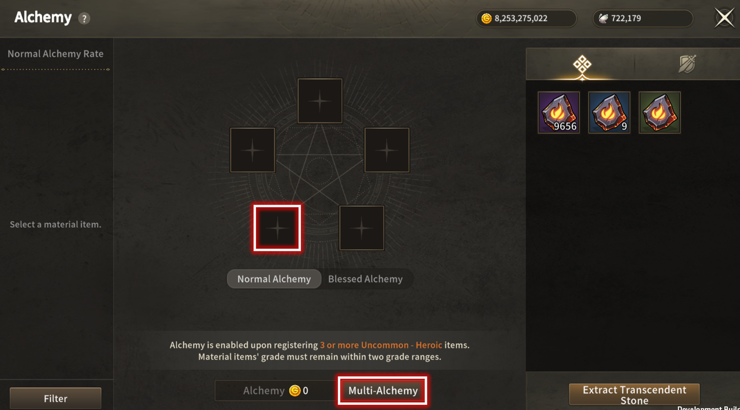
Task: Click the Alchemy button costing 0 gold
Action: (276, 391)
